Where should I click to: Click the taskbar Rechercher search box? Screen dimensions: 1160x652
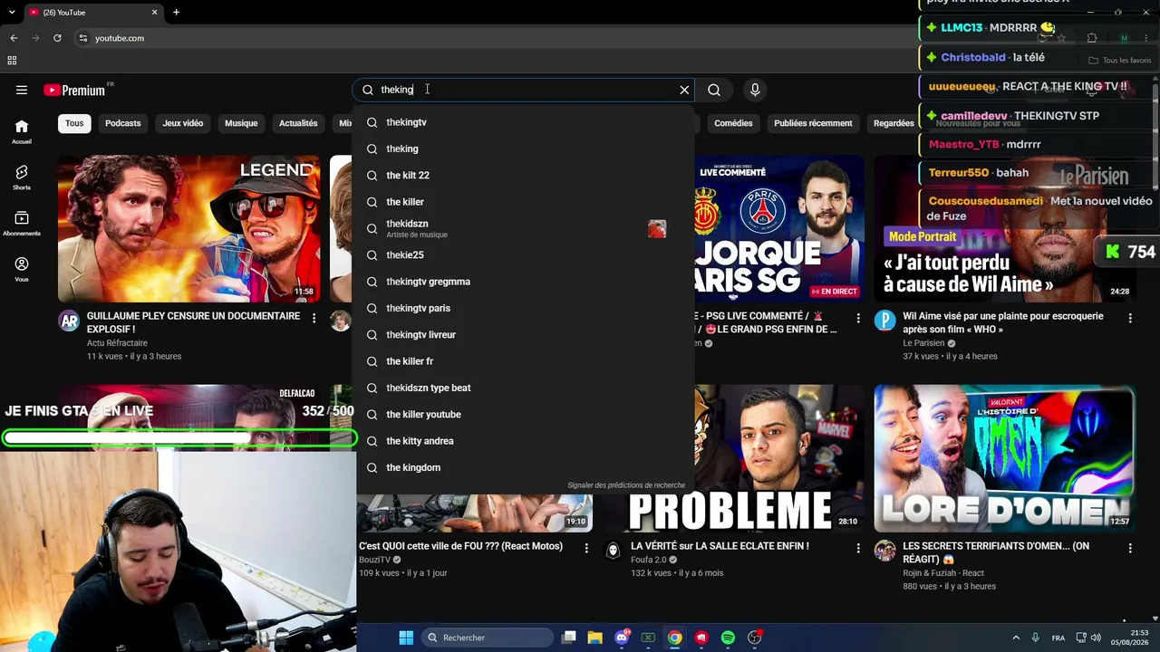tap(488, 638)
